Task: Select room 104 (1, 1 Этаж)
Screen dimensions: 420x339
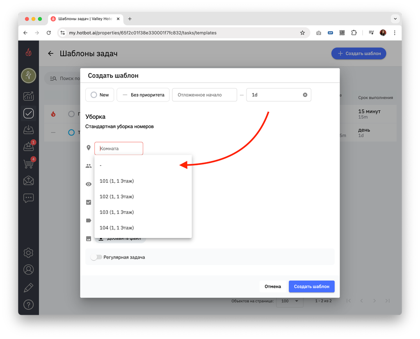Action: (x=143, y=227)
